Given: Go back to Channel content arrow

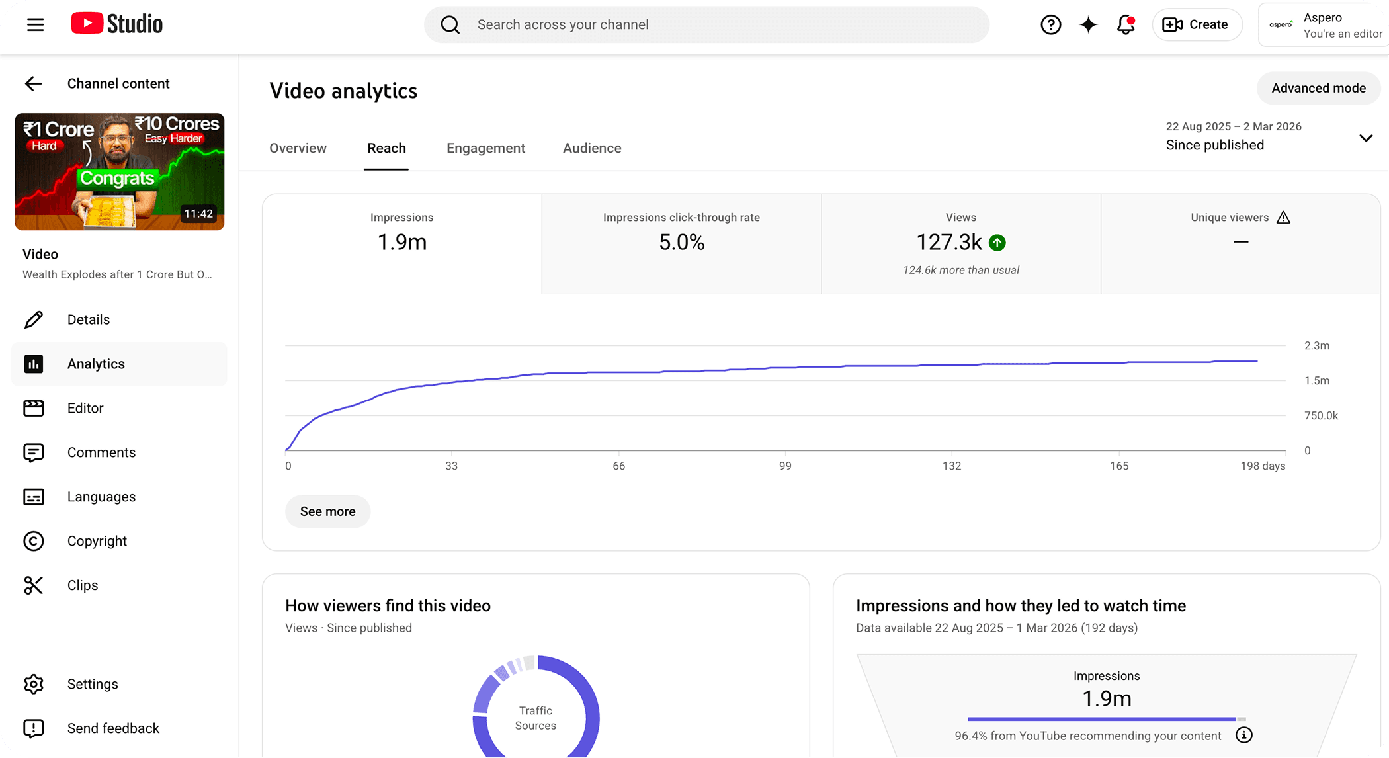Looking at the screenshot, I should point(33,83).
